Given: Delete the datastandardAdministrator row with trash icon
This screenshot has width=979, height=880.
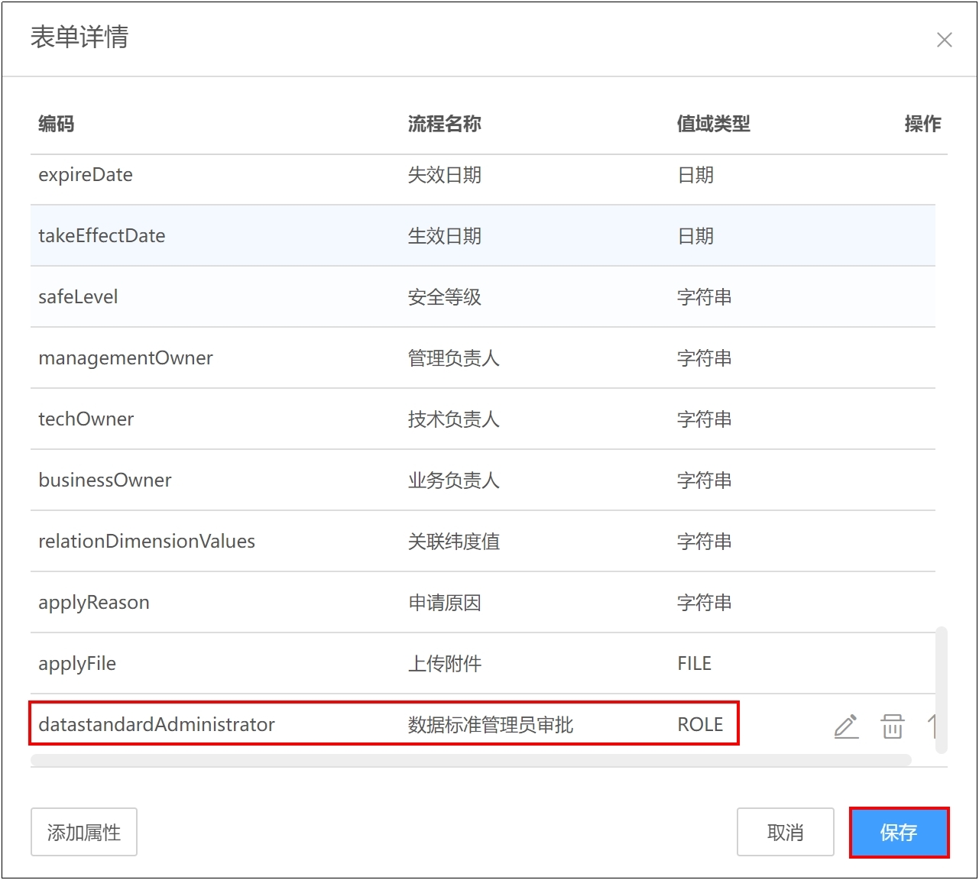Looking at the screenshot, I should point(893,726).
